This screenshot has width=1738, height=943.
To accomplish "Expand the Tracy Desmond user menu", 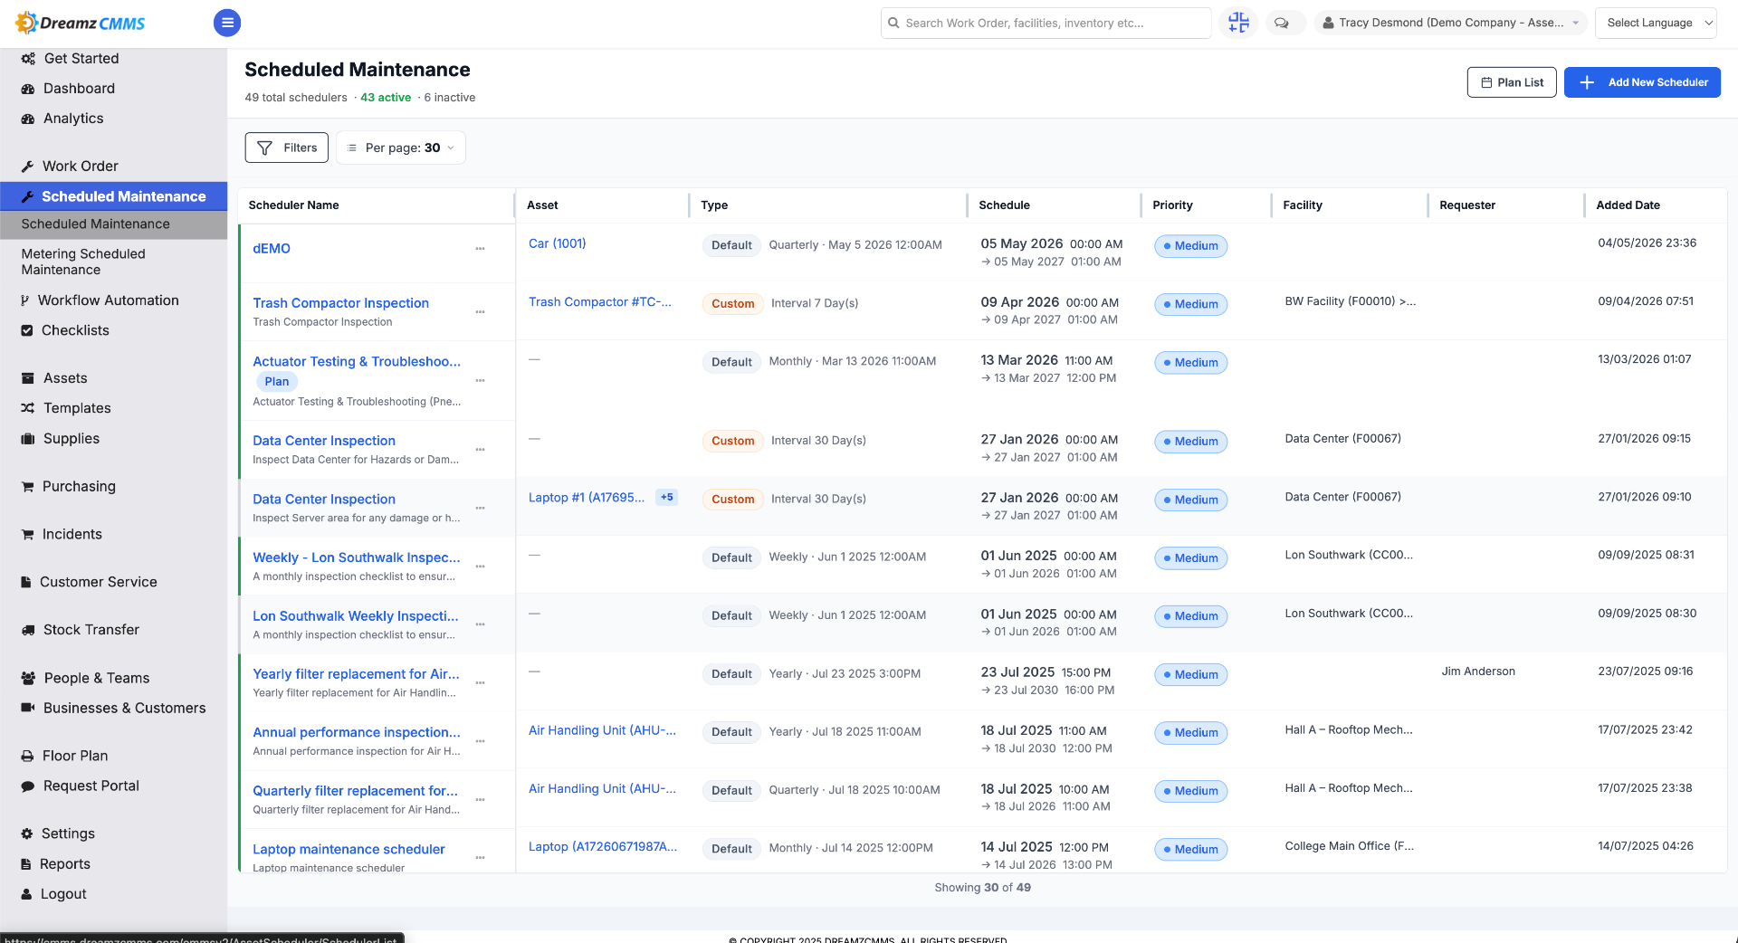I will pyautogui.click(x=1450, y=23).
